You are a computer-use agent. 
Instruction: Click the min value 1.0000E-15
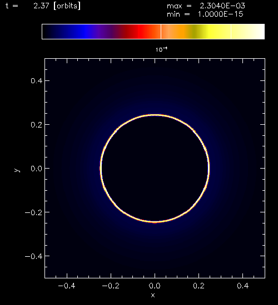point(220,14)
